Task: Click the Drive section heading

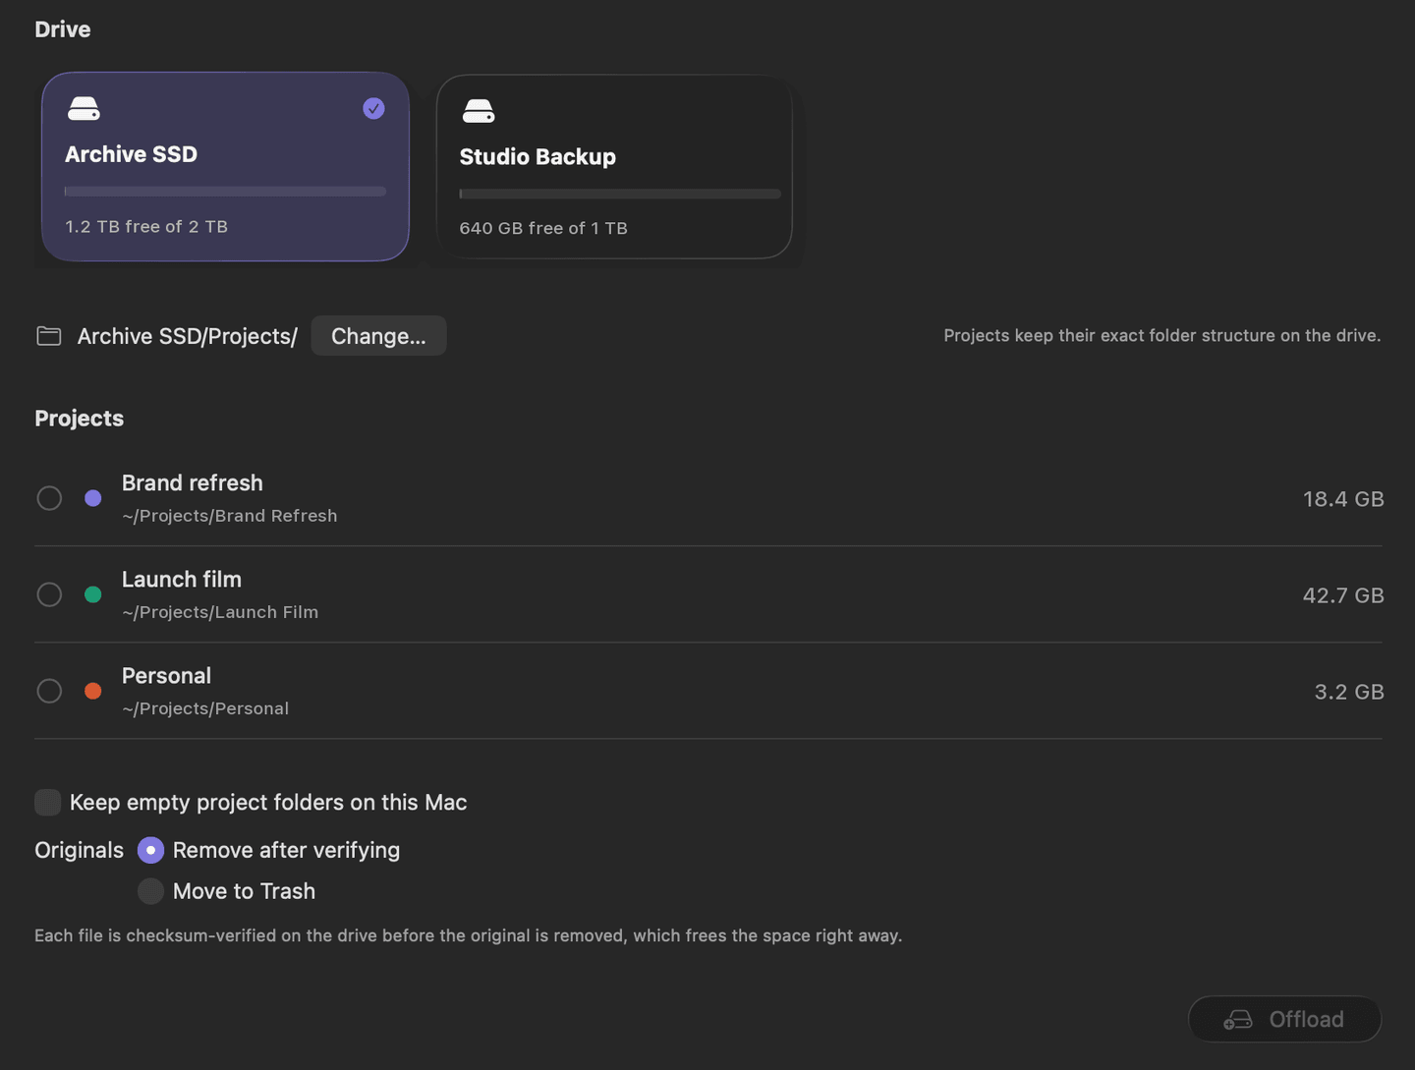Action: pyautogui.click(x=63, y=29)
